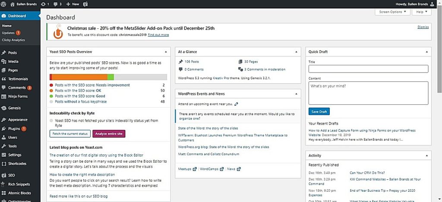Click the SEO score progress bar
Image resolution: width=442 pixels, height=202 pixels.
[108, 77]
